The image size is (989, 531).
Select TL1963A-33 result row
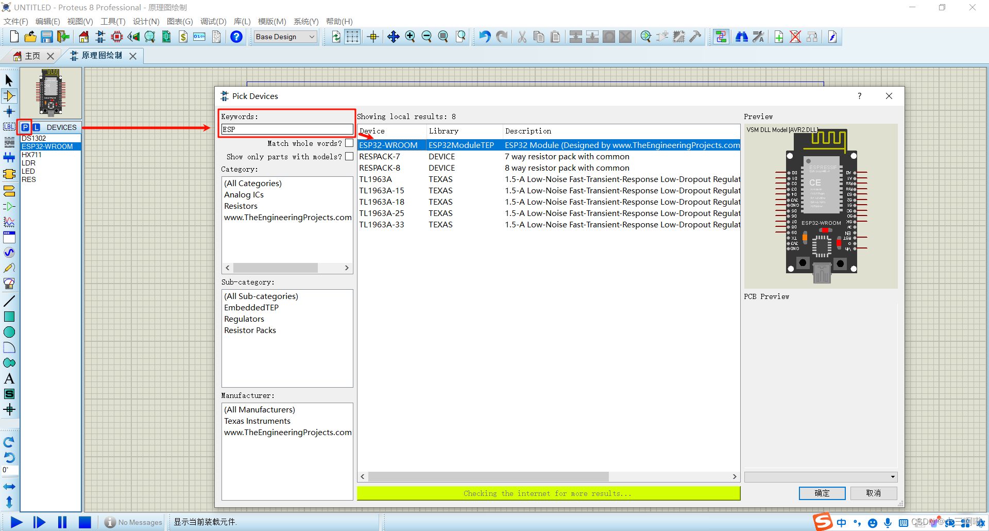click(549, 225)
